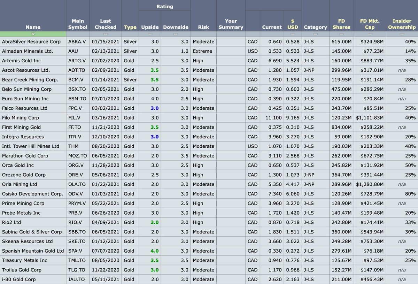Click green 3.5 upside for First Mining Gold
This screenshot has height=284, width=418.
pos(154,127)
